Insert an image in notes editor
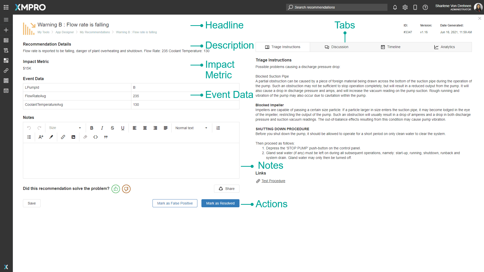484x272 pixels. point(73,137)
